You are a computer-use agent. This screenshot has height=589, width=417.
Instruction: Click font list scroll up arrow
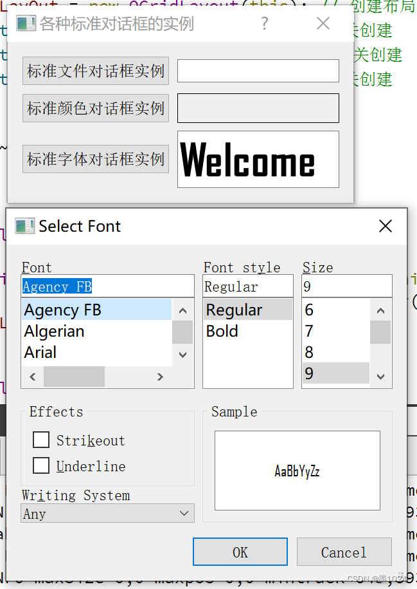pos(183,310)
